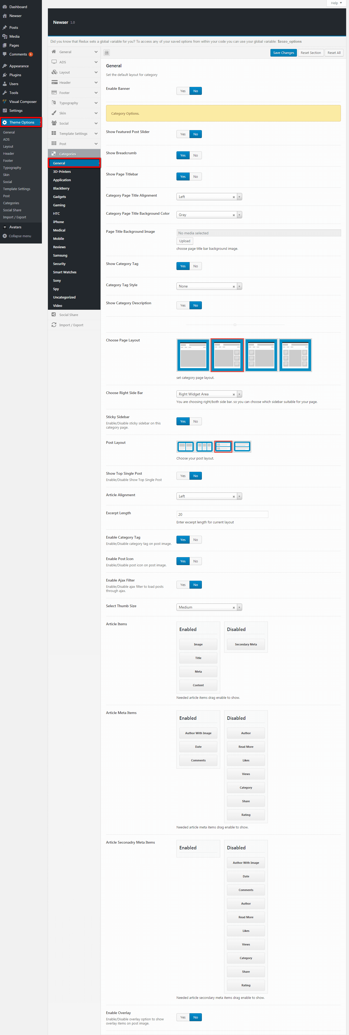Click Upload for page title background image
The image size is (349, 1035).
tap(185, 241)
